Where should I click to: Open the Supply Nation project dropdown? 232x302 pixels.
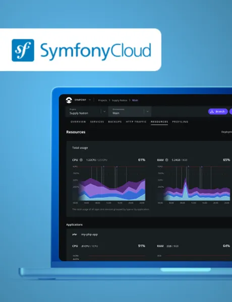pos(86,112)
